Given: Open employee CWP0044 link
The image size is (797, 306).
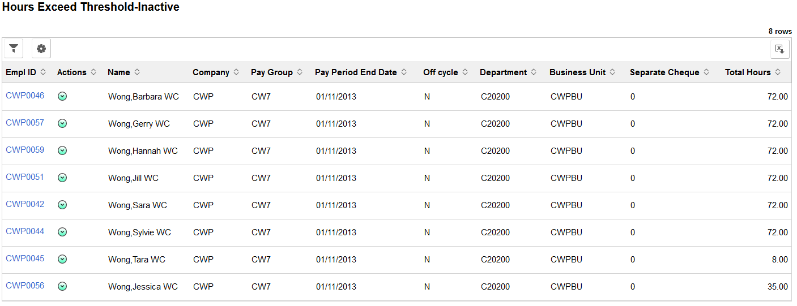Looking at the screenshot, I should click(x=25, y=231).
